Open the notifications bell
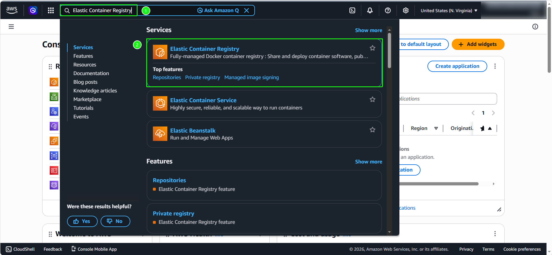The height and width of the screenshot is (255, 552). click(370, 10)
